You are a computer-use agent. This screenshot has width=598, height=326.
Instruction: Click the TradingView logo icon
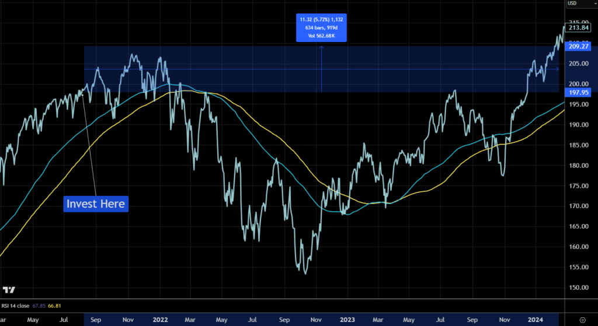point(9,290)
